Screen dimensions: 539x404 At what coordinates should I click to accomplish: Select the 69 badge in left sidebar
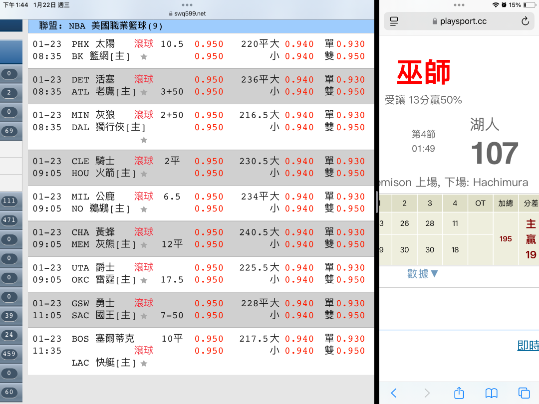(9, 131)
